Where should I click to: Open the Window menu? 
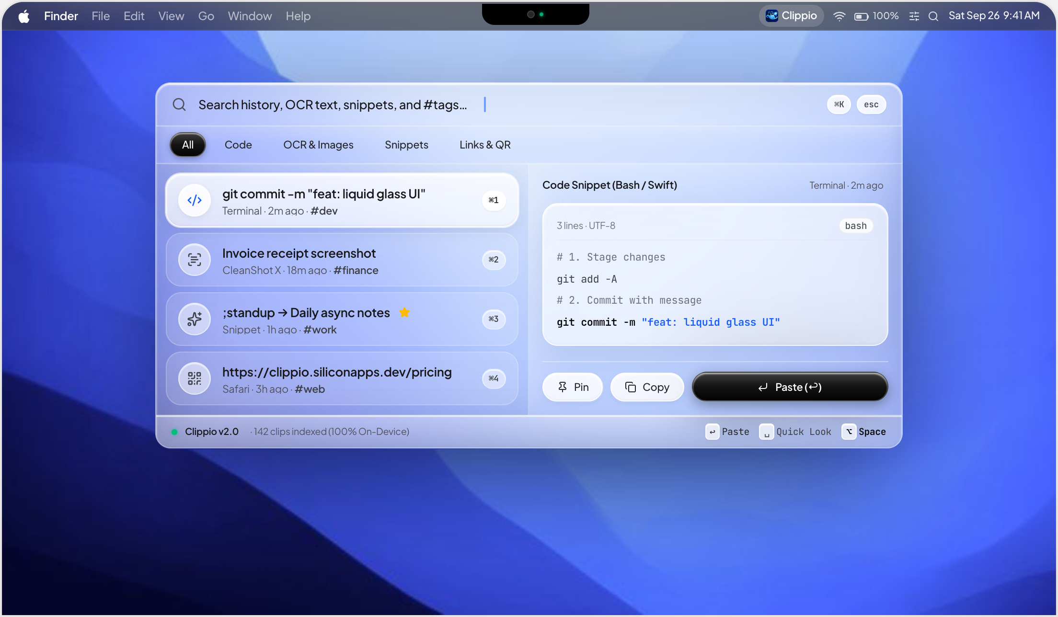click(250, 16)
